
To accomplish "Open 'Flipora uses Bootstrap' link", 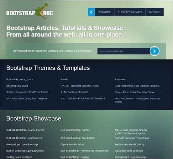I will pyautogui.click(x=72, y=145).
